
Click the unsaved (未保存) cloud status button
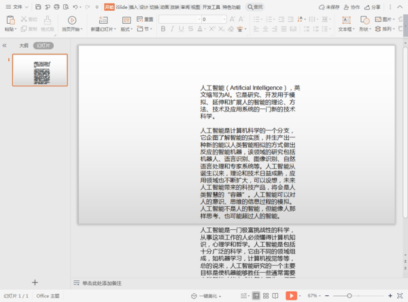[329, 7]
